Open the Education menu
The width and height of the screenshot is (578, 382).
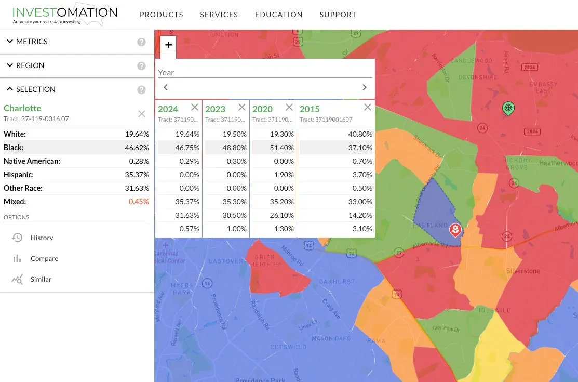tap(279, 15)
